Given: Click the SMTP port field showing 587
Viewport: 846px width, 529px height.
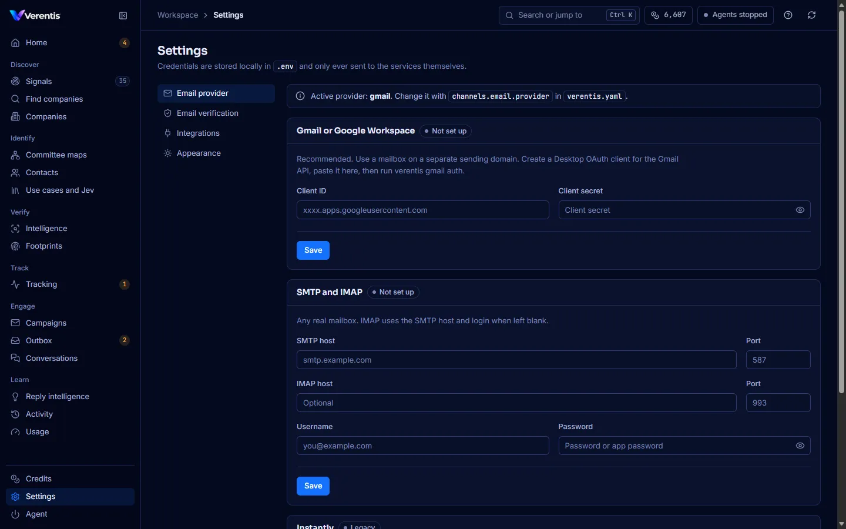Looking at the screenshot, I should (x=778, y=360).
